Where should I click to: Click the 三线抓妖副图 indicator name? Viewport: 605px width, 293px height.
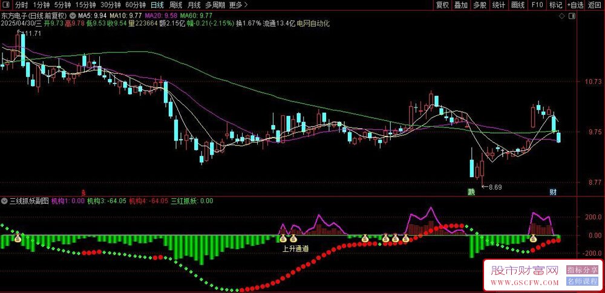point(29,201)
